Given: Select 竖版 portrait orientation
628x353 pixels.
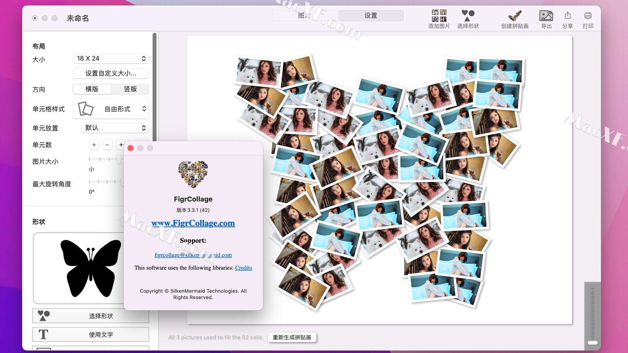Looking at the screenshot, I should click(x=130, y=89).
